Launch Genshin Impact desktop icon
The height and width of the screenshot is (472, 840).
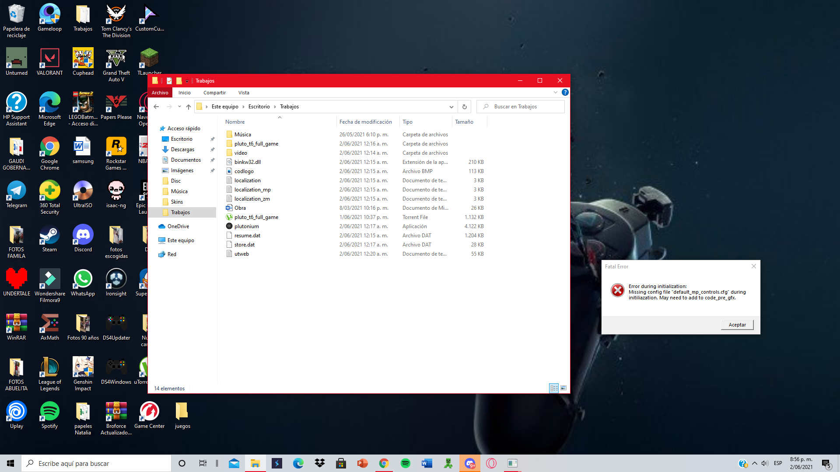click(x=83, y=374)
